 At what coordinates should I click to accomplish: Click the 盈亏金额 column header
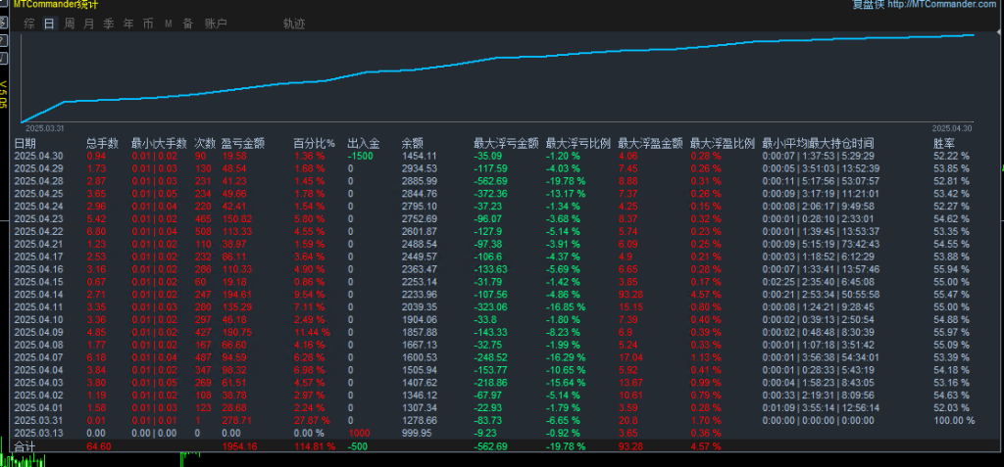pyautogui.click(x=242, y=143)
